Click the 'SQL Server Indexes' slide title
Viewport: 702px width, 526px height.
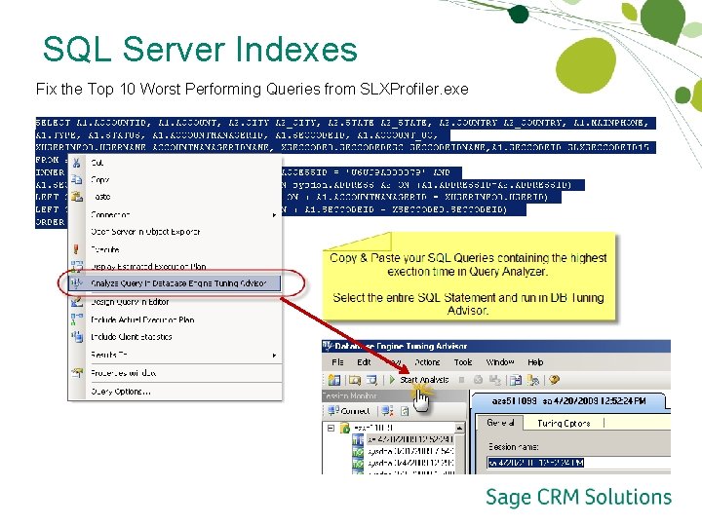click(x=200, y=49)
